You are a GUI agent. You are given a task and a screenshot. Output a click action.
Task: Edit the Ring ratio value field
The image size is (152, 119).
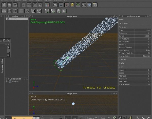coord(141,82)
